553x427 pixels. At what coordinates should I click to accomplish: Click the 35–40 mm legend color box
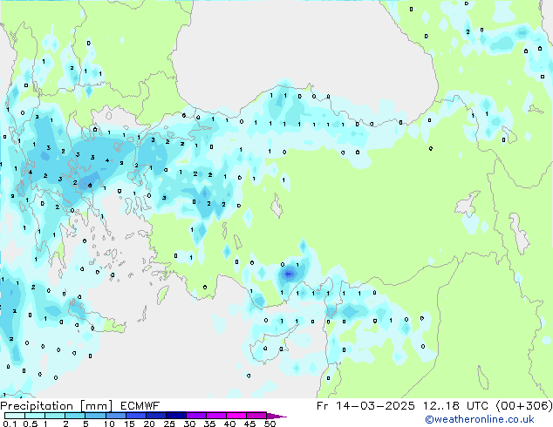215,416
